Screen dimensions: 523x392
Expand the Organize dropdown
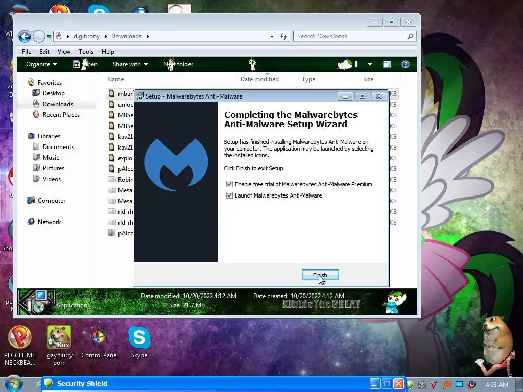point(41,64)
